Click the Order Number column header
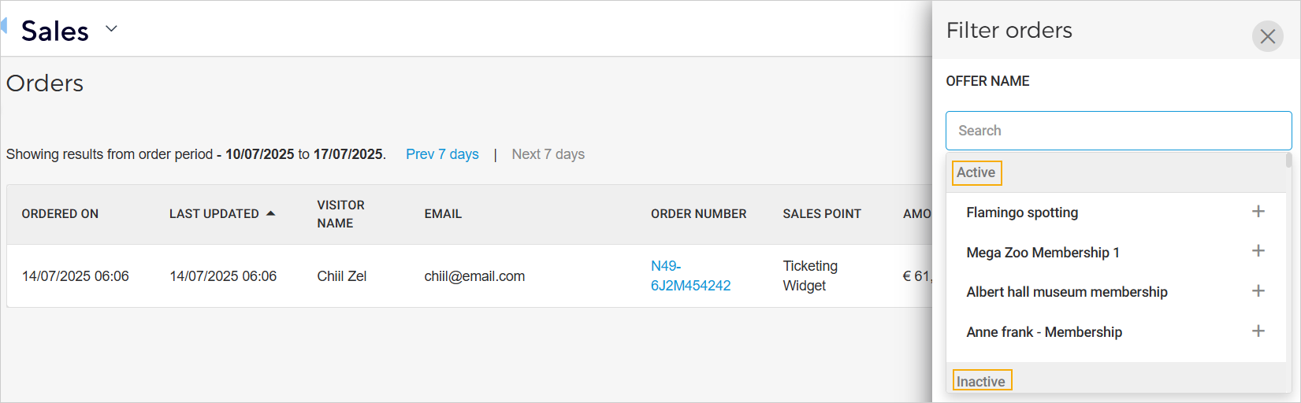The width and height of the screenshot is (1301, 403). click(x=698, y=214)
